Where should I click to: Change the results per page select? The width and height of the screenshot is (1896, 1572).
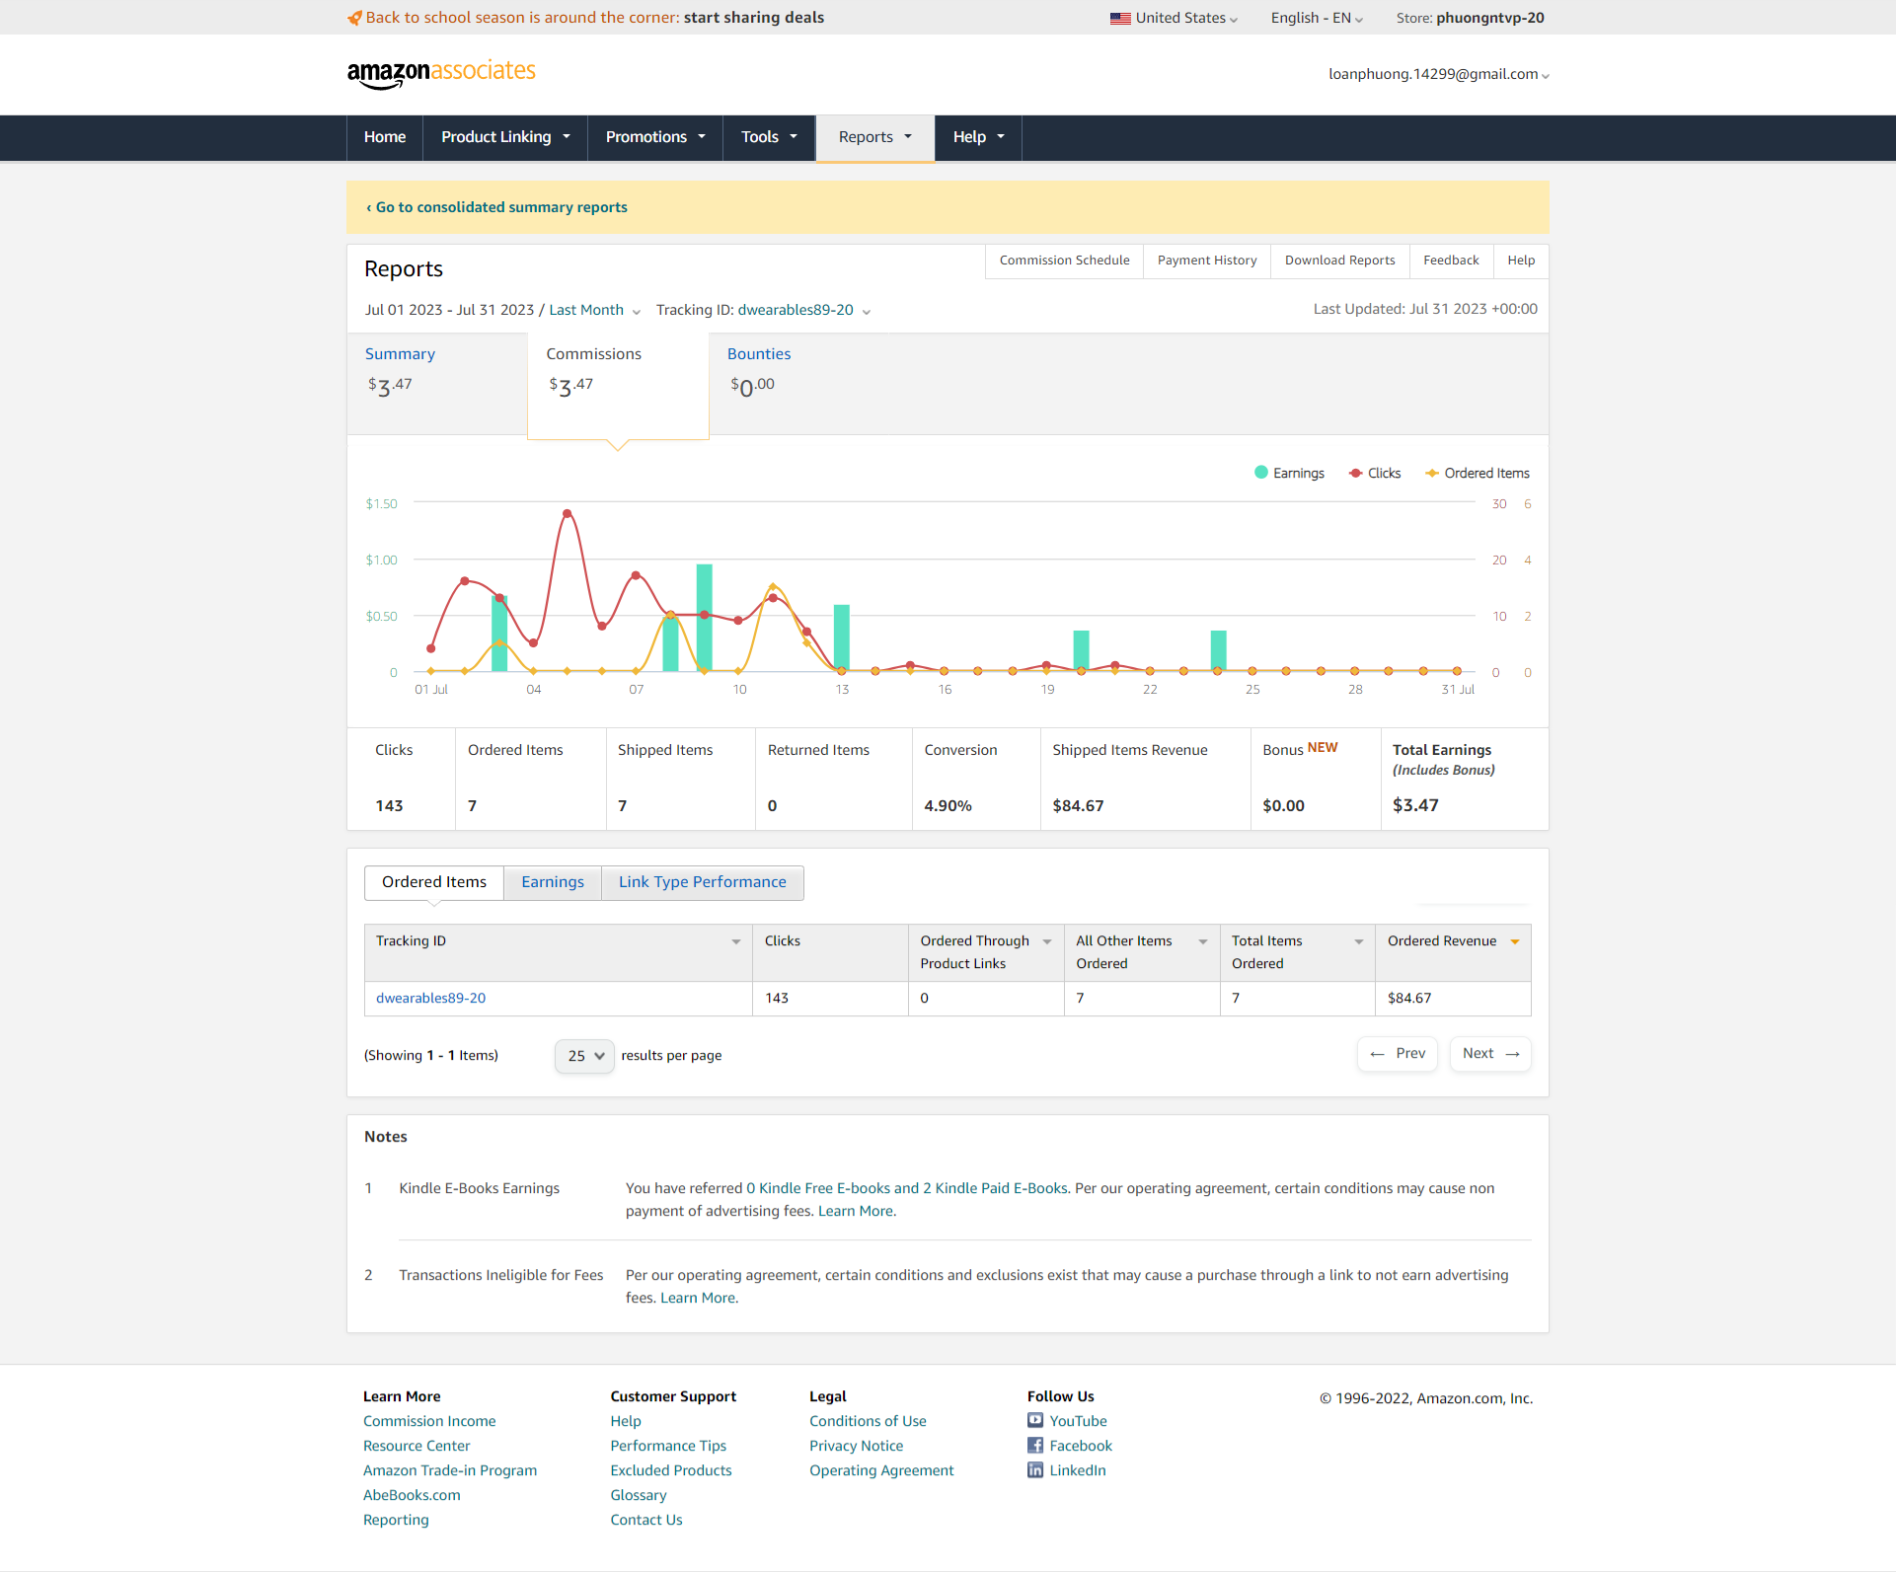point(584,1056)
